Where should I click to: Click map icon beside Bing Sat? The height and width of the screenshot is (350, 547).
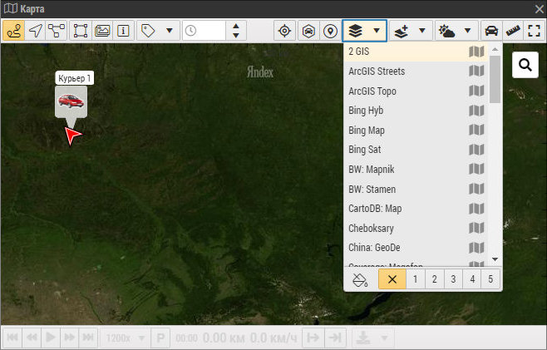click(476, 150)
